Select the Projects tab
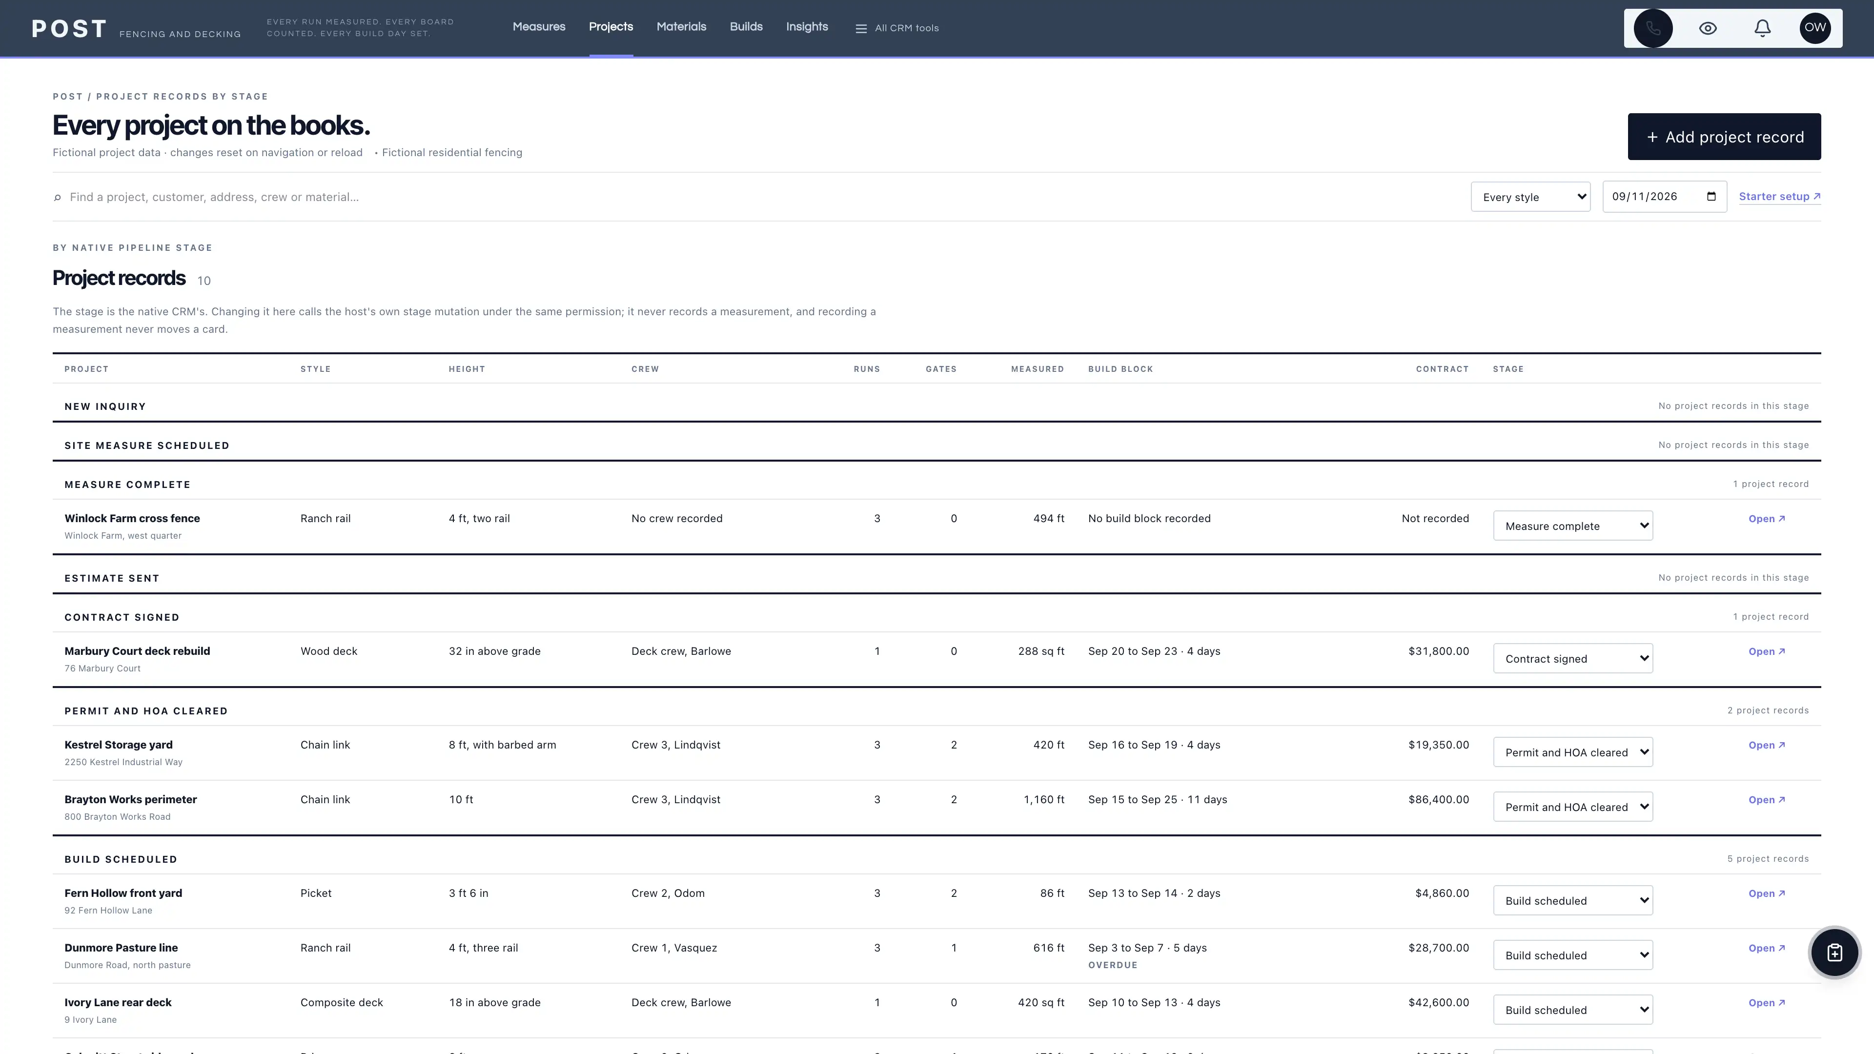 tap(611, 27)
